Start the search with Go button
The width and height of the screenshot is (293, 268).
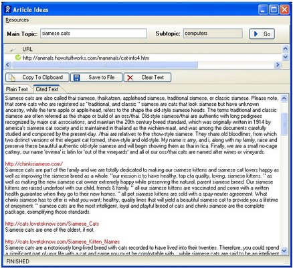click(262, 34)
